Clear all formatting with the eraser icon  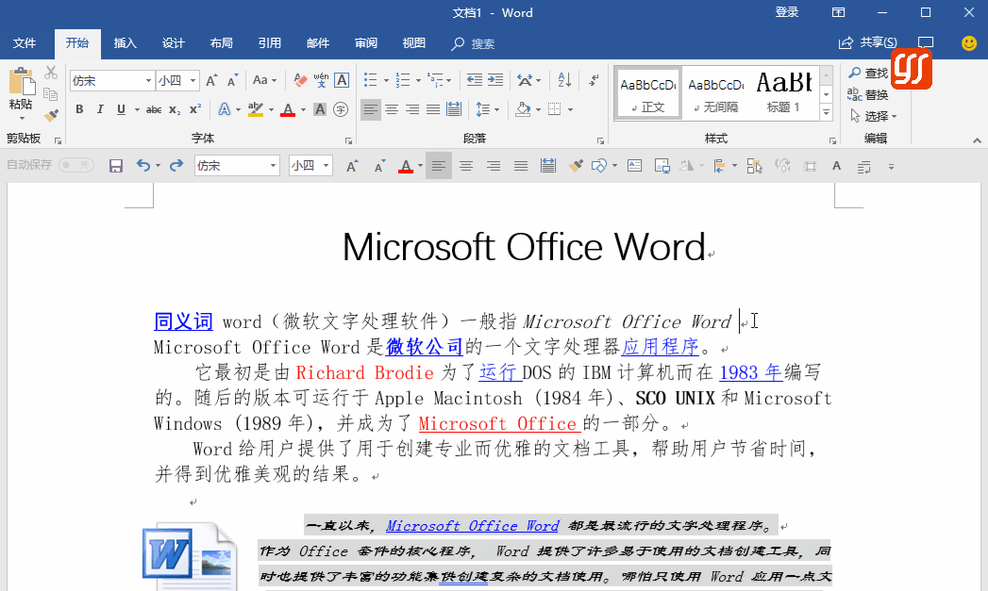300,80
